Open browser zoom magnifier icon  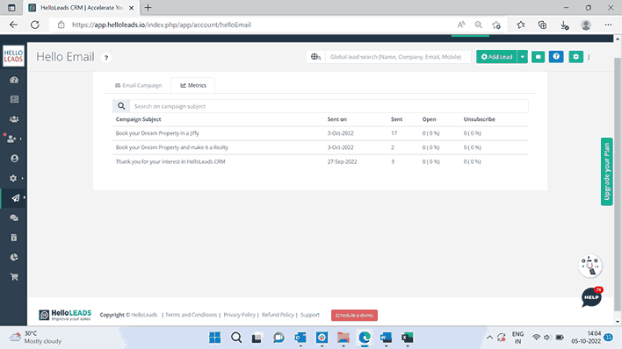click(x=479, y=25)
